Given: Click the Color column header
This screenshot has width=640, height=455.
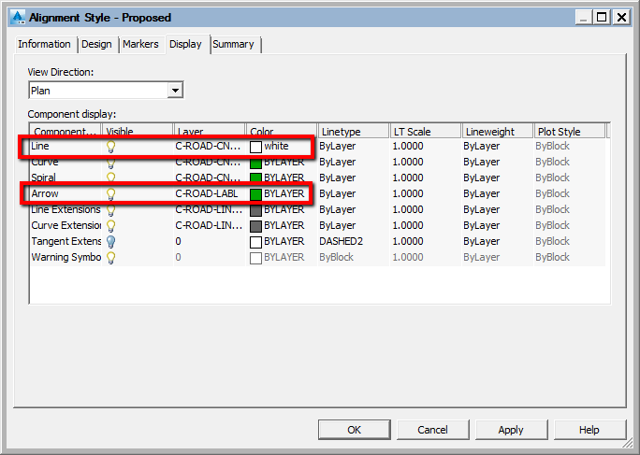Looking at the screenshot, I should click(x=282, y=131).
